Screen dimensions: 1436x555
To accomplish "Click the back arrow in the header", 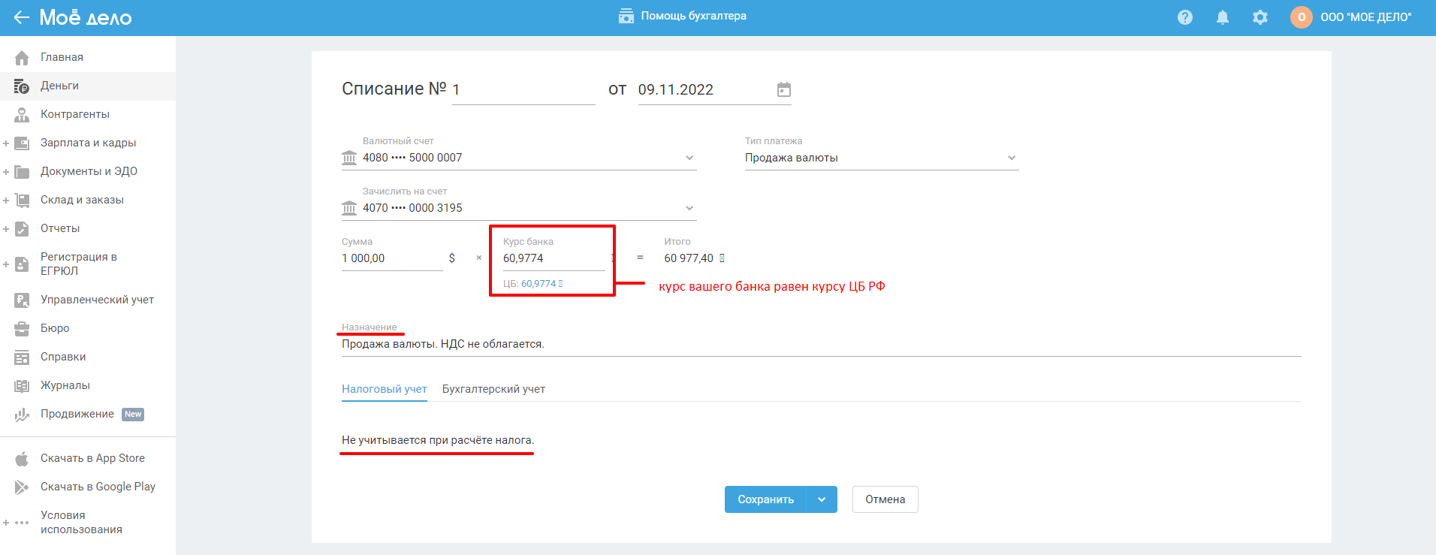I will point(21,17).
